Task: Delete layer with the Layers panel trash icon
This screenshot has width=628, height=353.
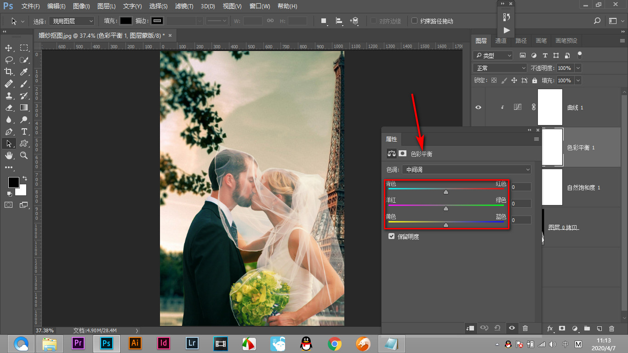Action: click(611, 329)
